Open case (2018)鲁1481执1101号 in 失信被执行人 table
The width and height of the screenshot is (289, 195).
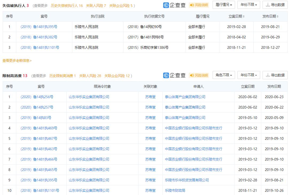[x=40, y=47]
